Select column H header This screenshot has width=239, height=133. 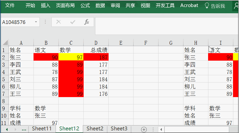(x=196, y=43)
